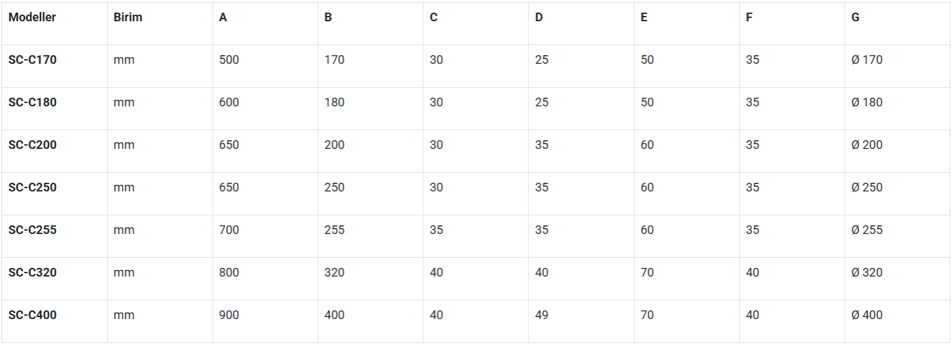Select the SC-C180 model cell
Screen dimensions: 951x345
point(33,102)
